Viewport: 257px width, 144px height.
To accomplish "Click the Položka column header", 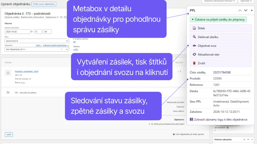I will click(8, 62).
